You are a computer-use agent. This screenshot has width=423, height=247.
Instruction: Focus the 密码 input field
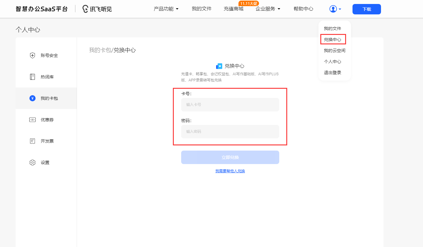click(x=230, y=132)
